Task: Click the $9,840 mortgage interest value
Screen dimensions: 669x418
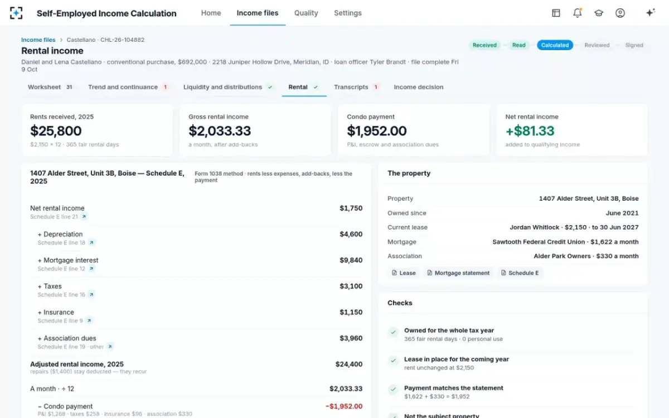Action: 351,260
